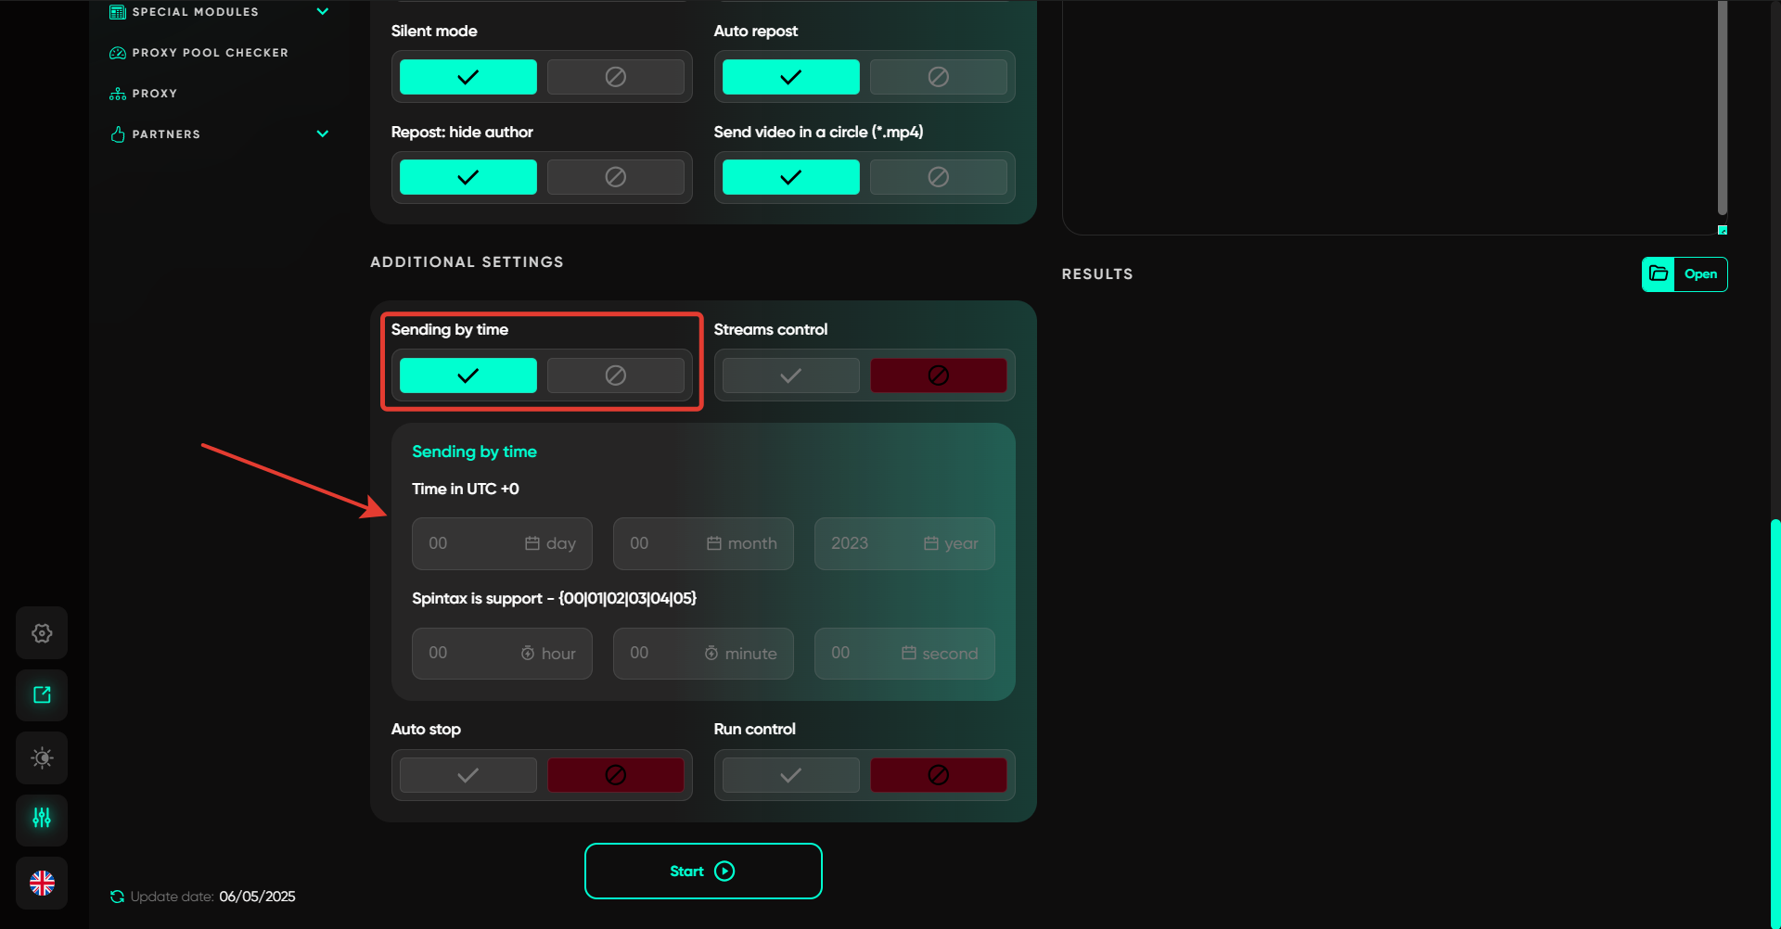The image size is (1781, 929).
Task: Disable the Silent mode option
Action: [x=615, y=77]
